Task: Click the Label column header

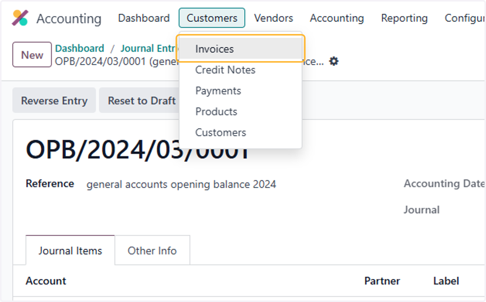Action: coord(446,281)
